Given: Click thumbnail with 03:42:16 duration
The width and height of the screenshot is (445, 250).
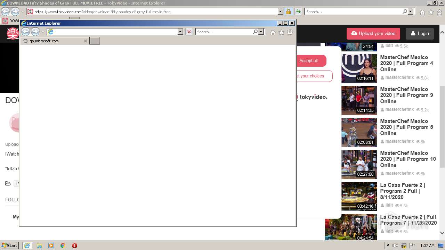Looking at the screenshot, I should [359, 197].
